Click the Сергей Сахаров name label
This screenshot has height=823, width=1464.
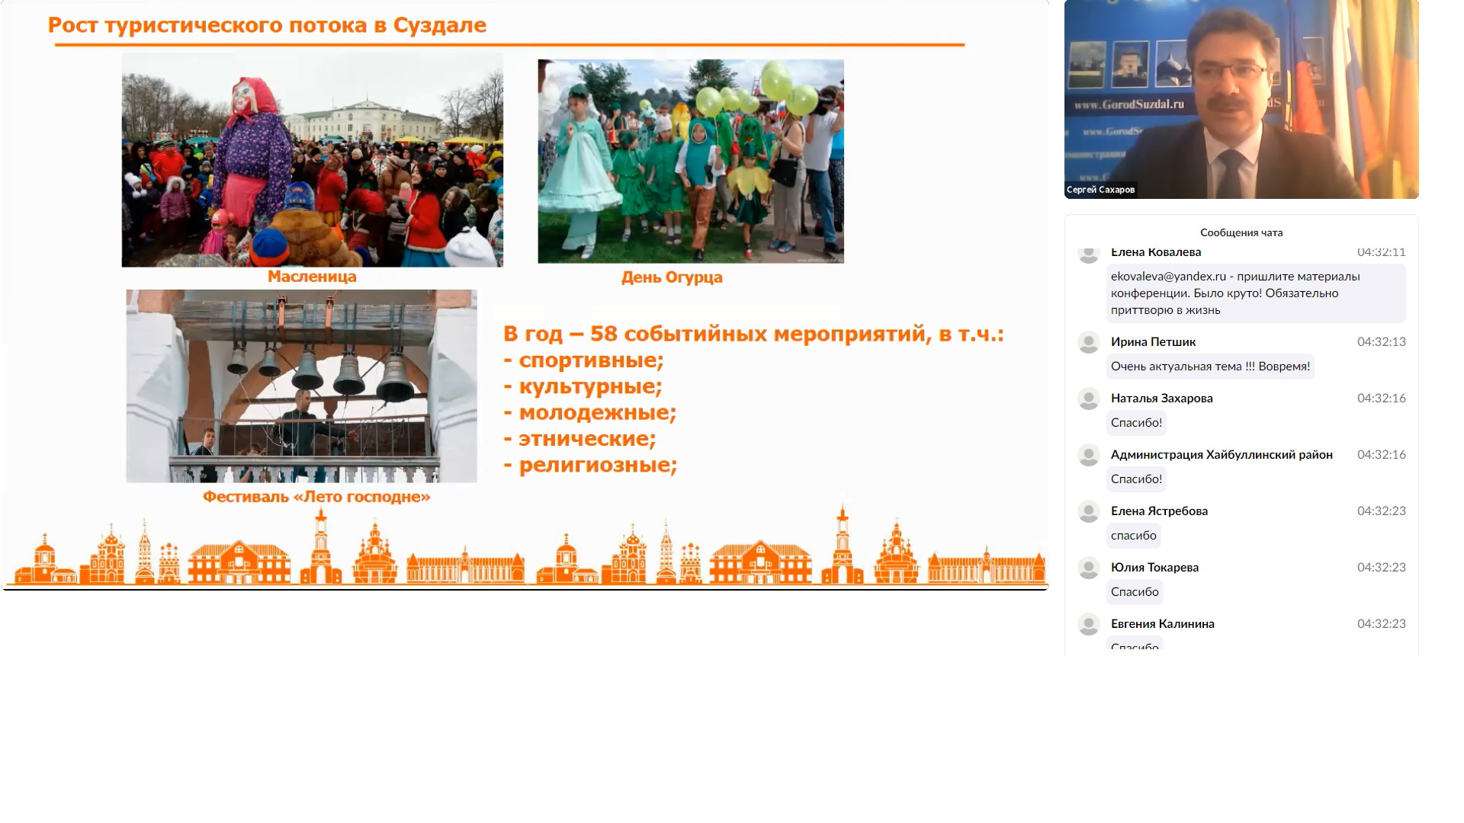coord(1100,190)
